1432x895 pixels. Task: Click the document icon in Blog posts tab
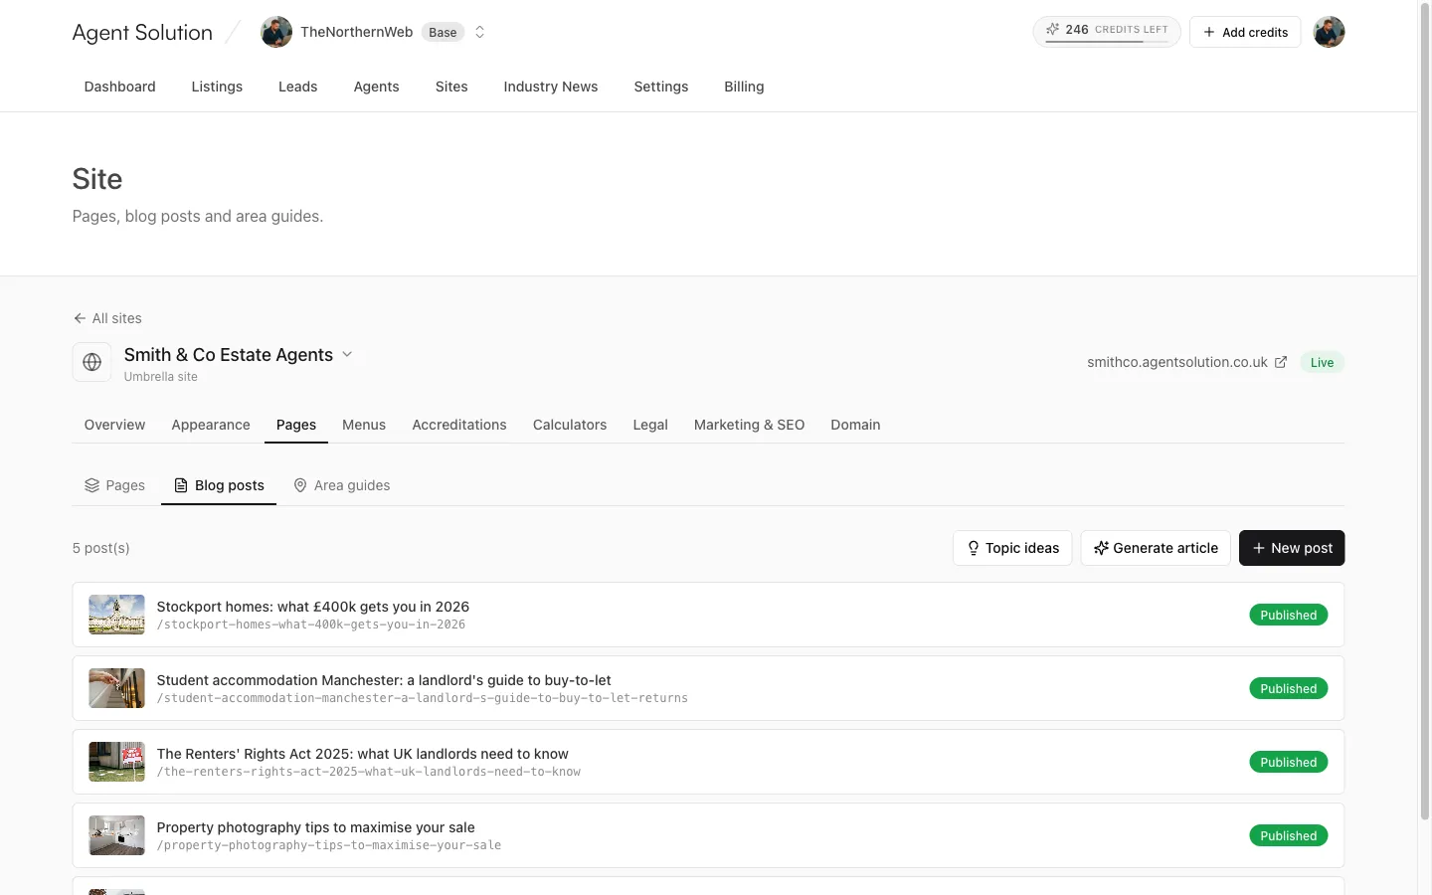click(181, 485)
